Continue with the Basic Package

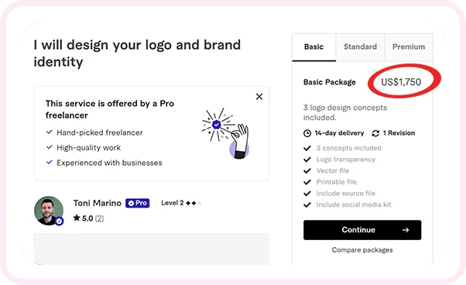point(362,230)
